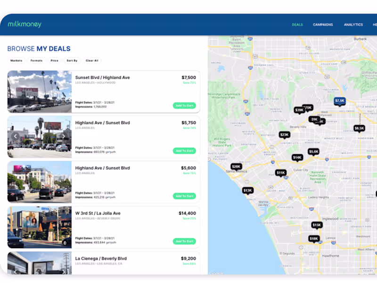Click the $23K map pin near Beverly Hills
Screen dimensions: 377x283
(x=285, y=134)
